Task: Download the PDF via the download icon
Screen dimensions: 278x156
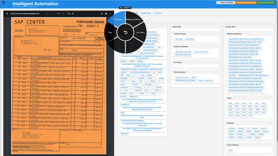Action: tap(102, 13)
